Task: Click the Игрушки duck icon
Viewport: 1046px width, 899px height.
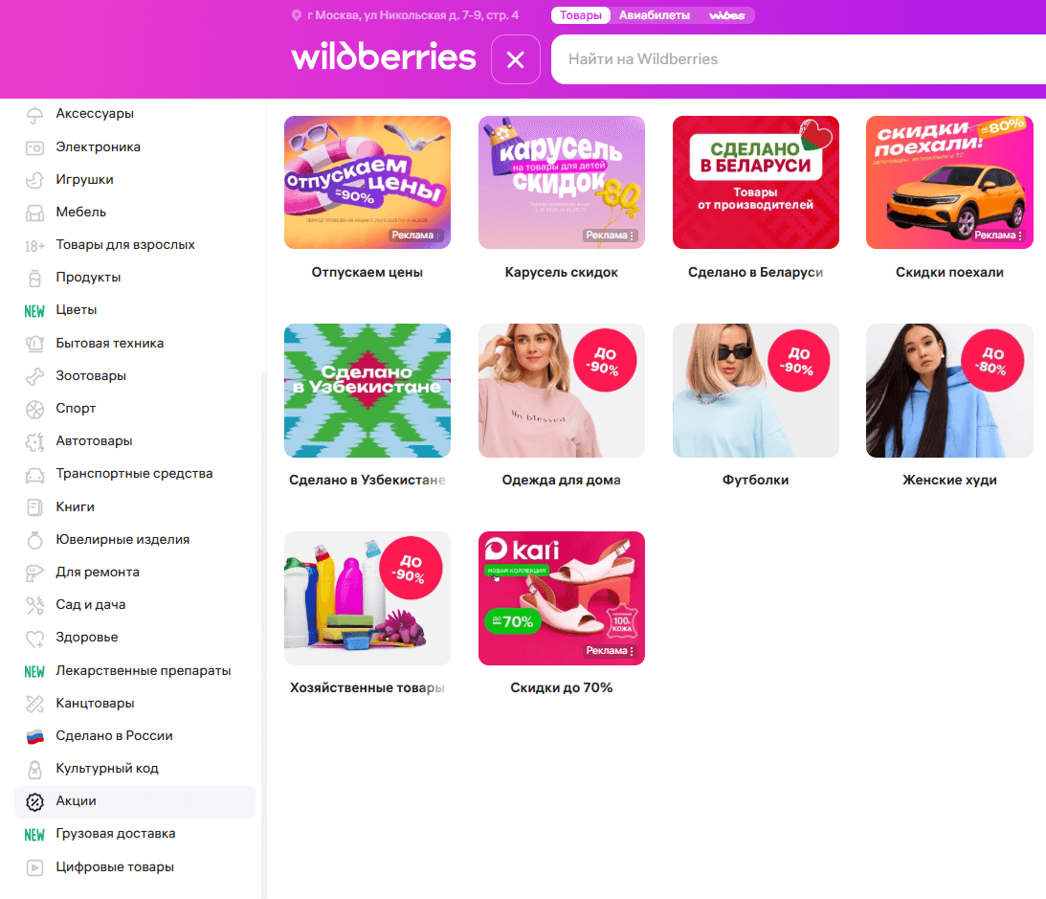Action: (34, 180)
